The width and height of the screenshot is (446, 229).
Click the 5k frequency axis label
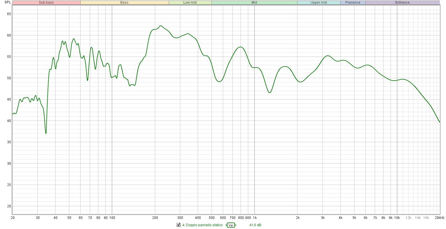pyautogui.click(x=354, y=218)
